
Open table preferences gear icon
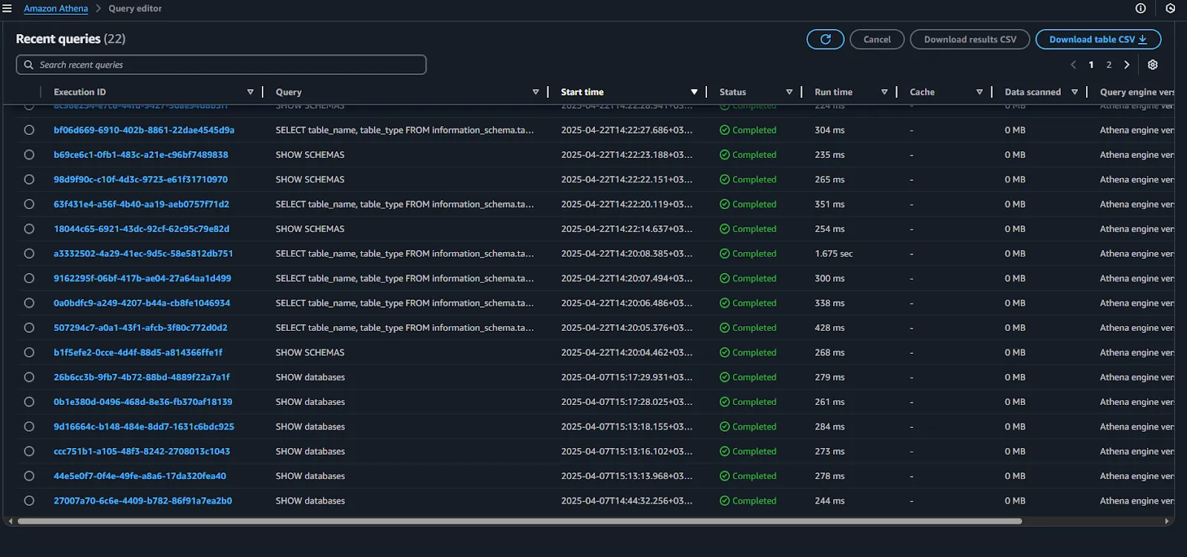click(1152, 65)
